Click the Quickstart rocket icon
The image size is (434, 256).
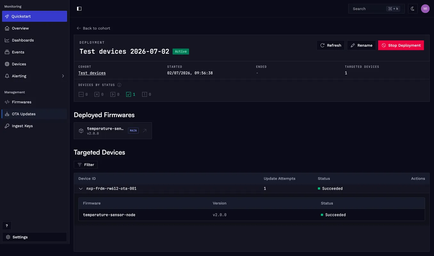click(x=7, y=16)
